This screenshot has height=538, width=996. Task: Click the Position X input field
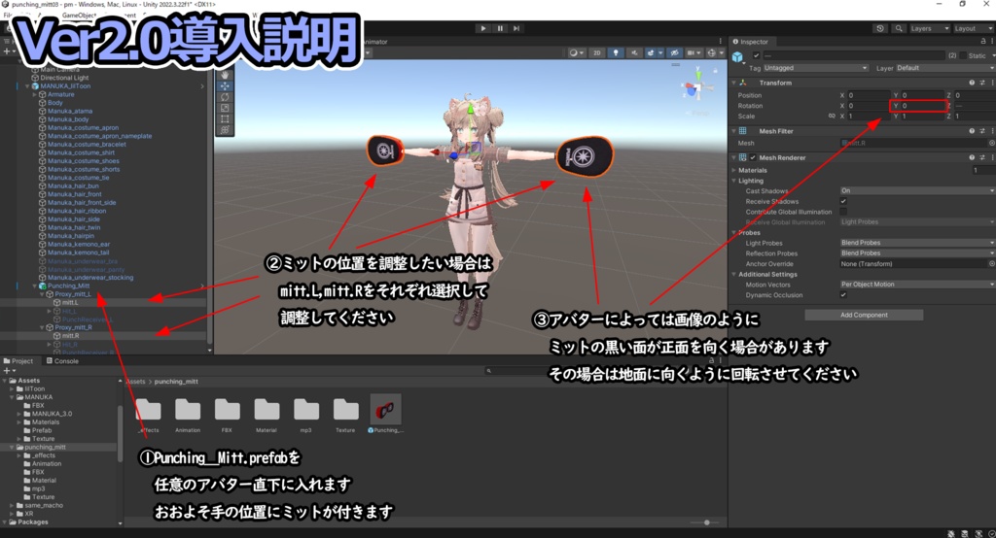point(869,95)
